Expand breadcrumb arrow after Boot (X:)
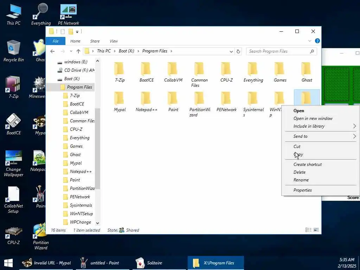 click(138, 51)
